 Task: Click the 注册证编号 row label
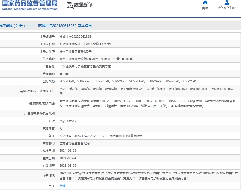[47, 37]
